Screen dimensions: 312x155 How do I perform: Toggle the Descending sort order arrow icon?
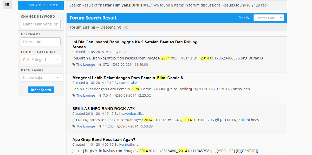point(126,27)
